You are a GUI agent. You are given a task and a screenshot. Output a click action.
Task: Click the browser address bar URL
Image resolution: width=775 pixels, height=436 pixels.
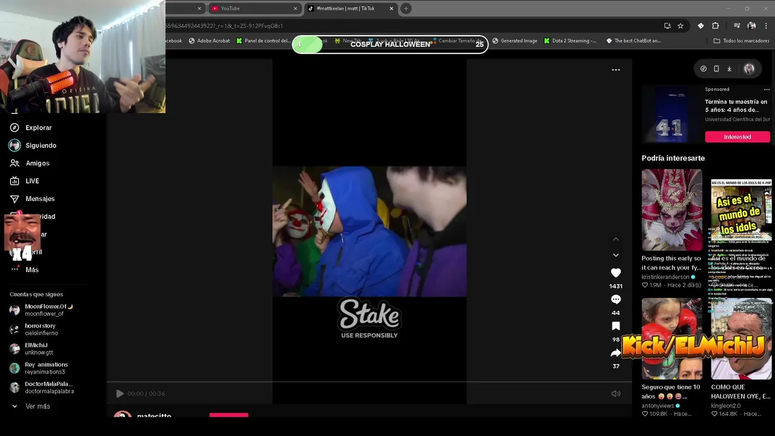(412, 26)
